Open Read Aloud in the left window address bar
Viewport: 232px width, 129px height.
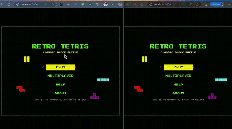point(46,4)
